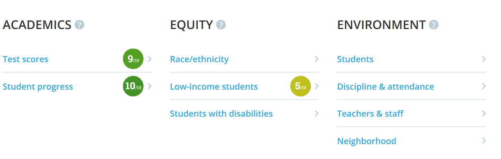
Task: Click the Academics help question mark icon
Action: pos(79,25)
